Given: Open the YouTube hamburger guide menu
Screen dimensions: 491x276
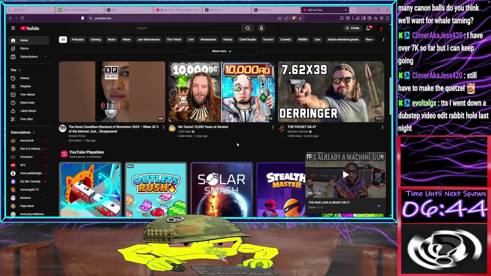Looking at the screenshot, I should pos(13,28).
